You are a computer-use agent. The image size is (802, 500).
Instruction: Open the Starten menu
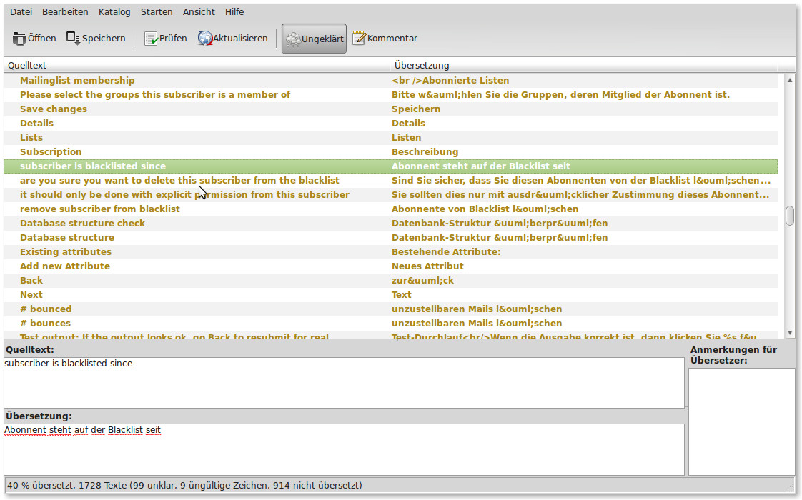click(x=157, y=11)
